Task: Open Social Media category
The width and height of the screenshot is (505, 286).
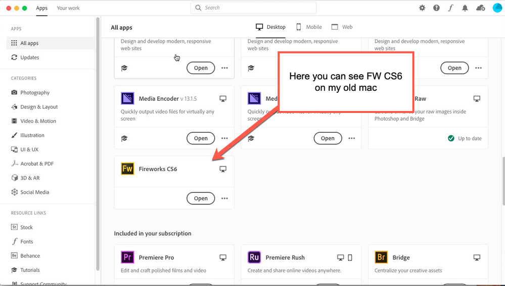Action: tap(30, 192)
